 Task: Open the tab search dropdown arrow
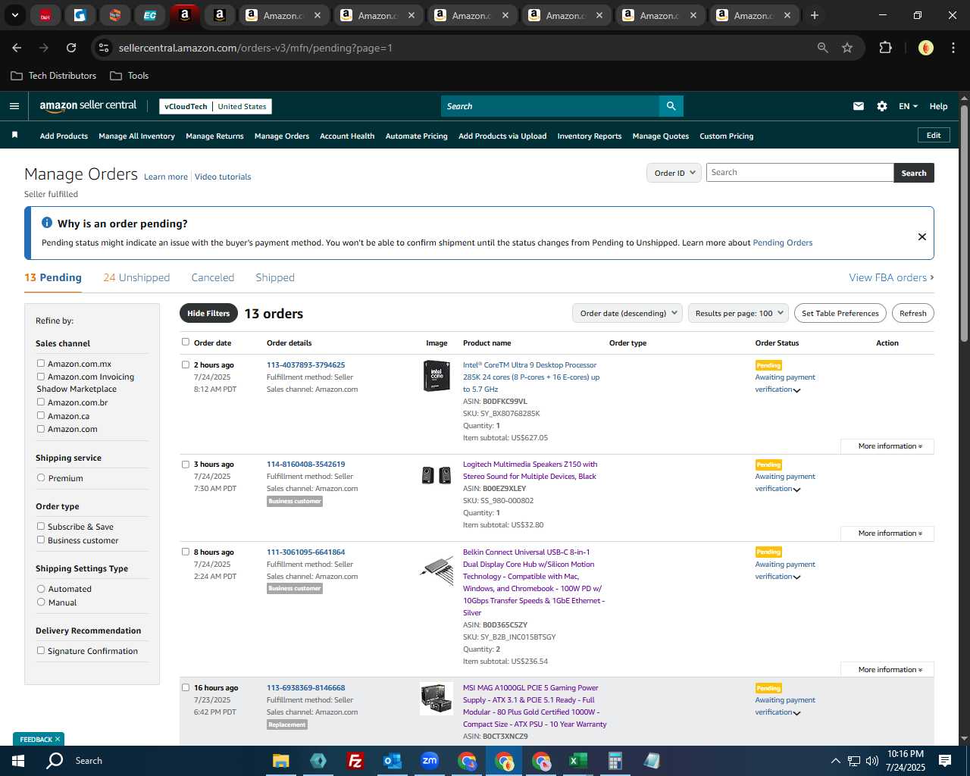(15, 15)
